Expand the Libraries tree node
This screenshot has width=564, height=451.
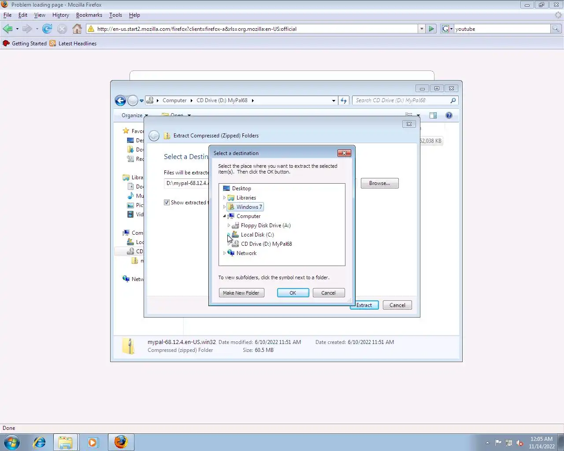tap(224, 198)
